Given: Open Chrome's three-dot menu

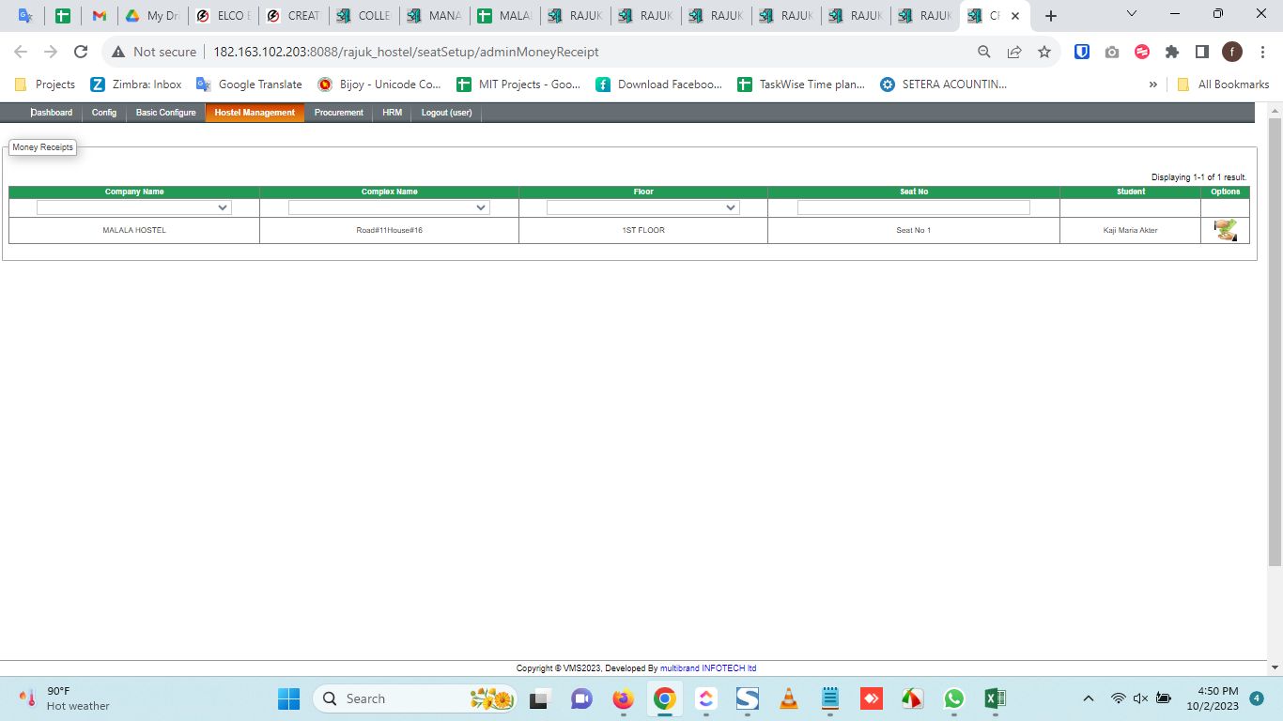Looking at the screenshot, I should coord(1262,52).
